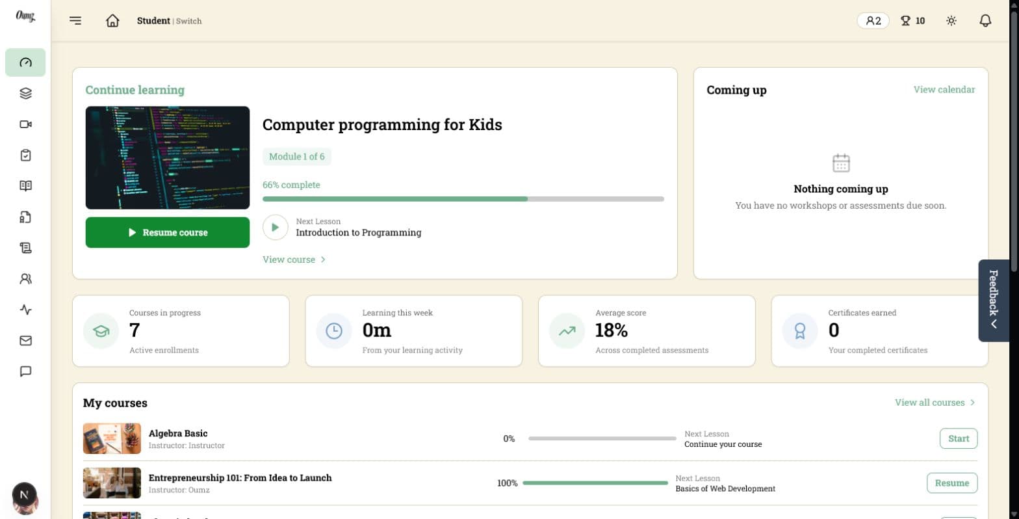
Task: Click the Student role label
Action: point(153,21)
